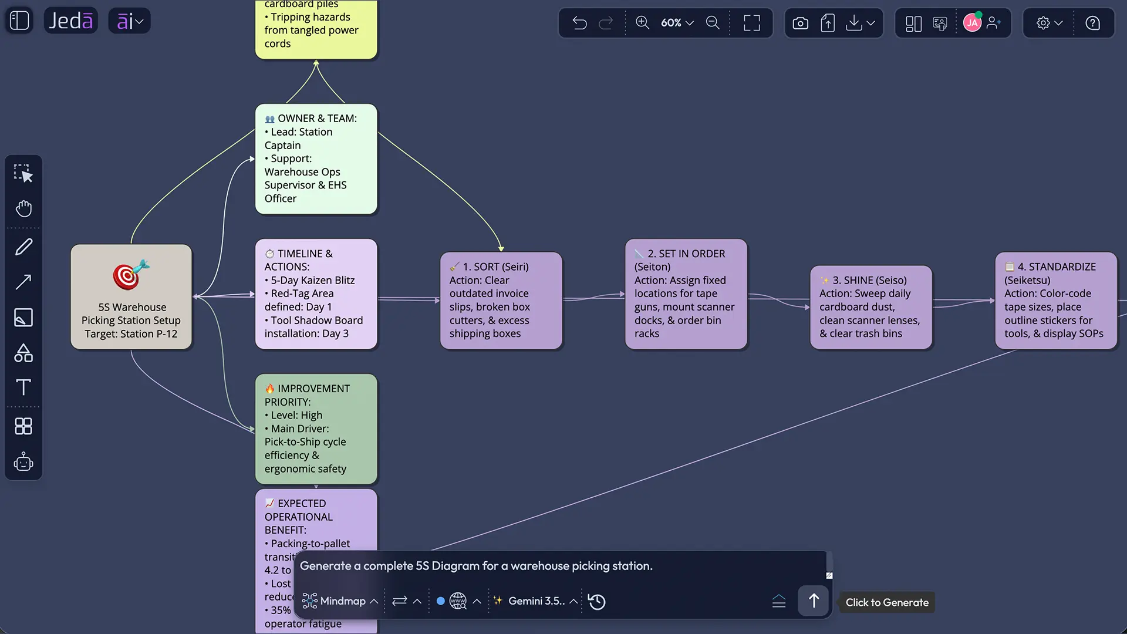
Task: Change the Gemini 3.5 AI model
Action: [x=535, y=601]
